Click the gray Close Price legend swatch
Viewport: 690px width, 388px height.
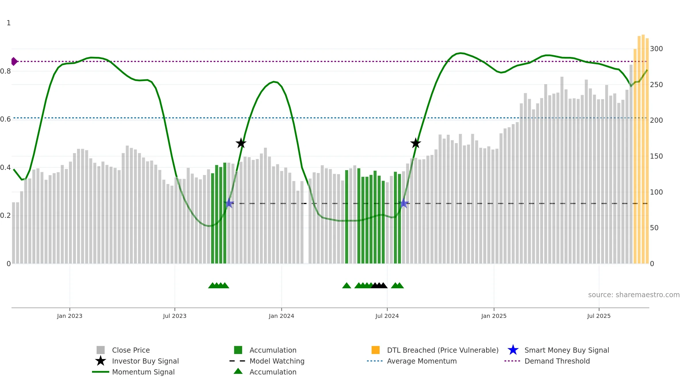pyautogui.click(x=100, y=350)
